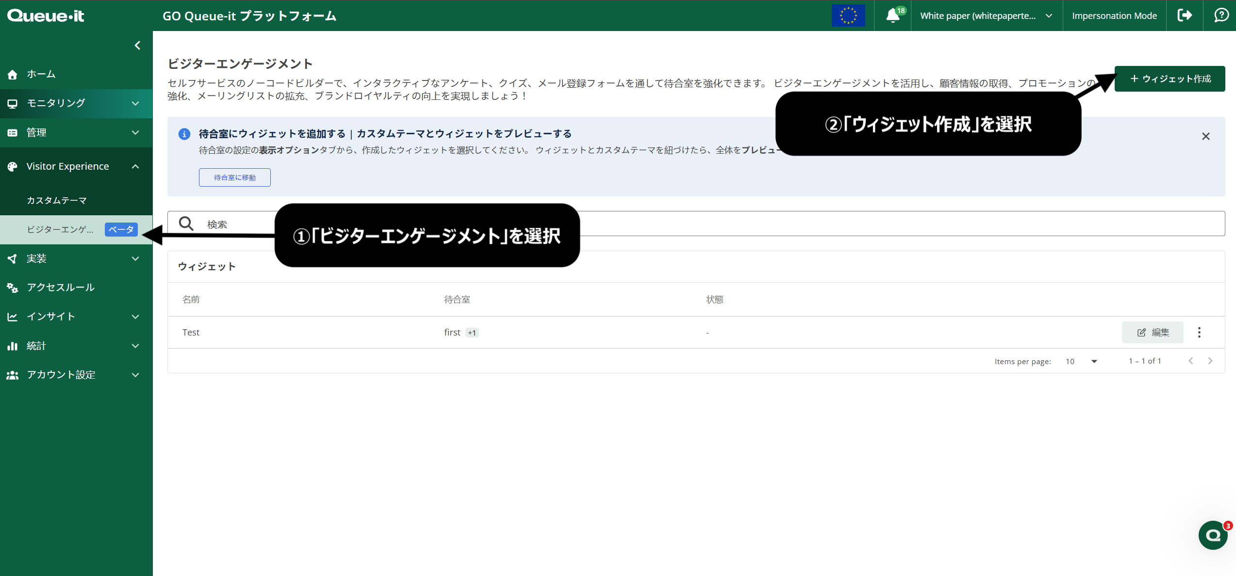Expand the 実装 submenu chevron

pos(135,258)
